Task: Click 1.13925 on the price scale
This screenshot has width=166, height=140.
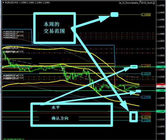Action: pos(161,41)
